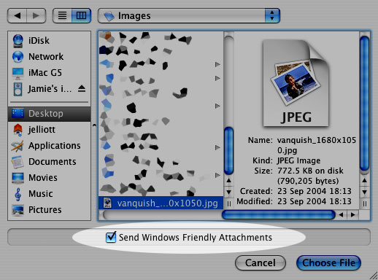This screenshot has width=378, height=280.
Task: Click the preview column width handle
Action: [x=364, y=203]
